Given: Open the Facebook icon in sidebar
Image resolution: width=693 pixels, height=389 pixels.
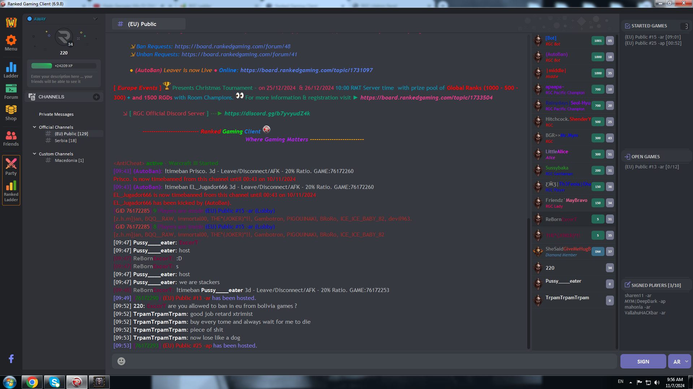Looking at the screenshot, I should 11,359.
